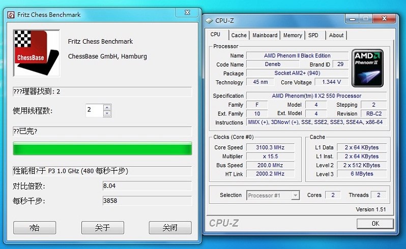The width and height of the screenshot is (406, 249).
Task: Click the kilonodes field showing 3858
Action: (147, 201)
